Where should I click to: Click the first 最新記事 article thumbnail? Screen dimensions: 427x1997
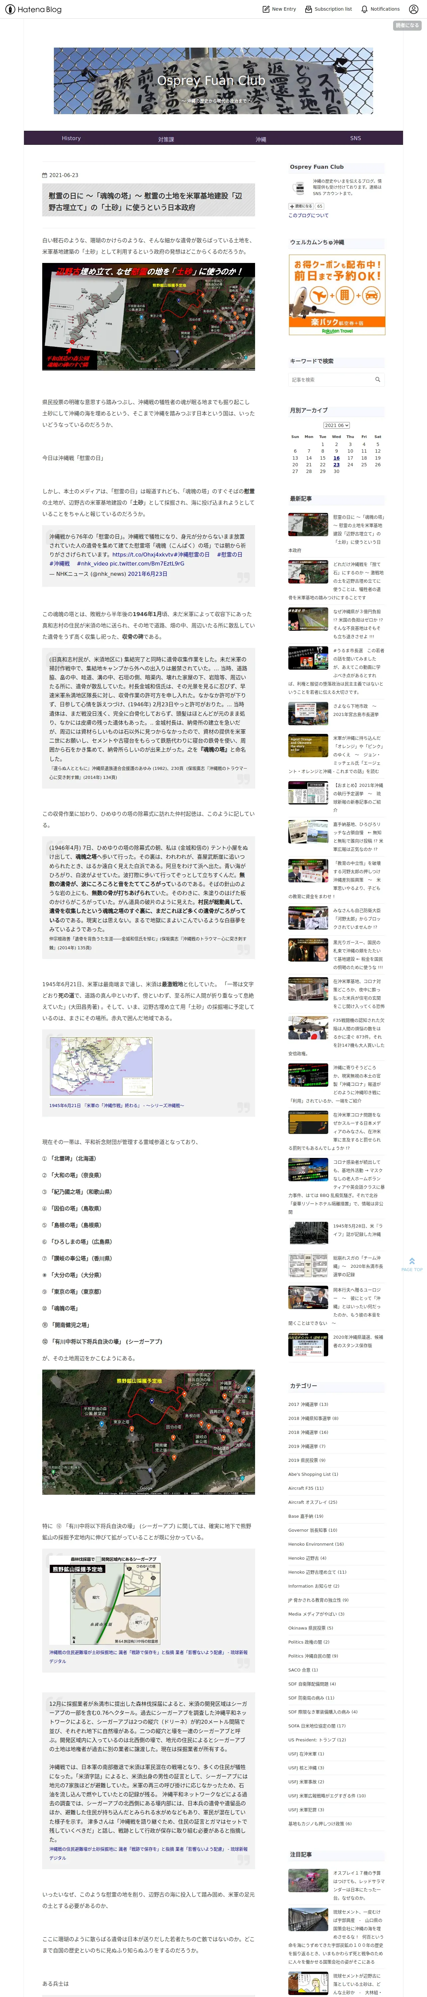308,524
